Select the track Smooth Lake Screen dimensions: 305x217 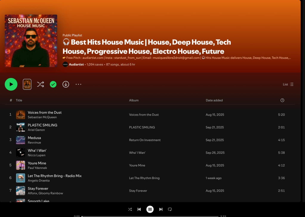38,201
